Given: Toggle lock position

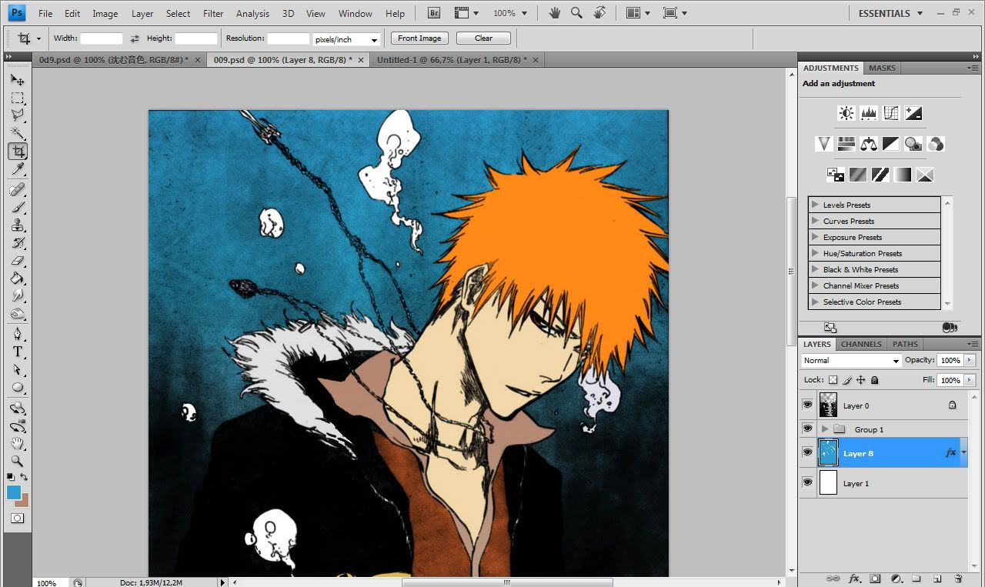Looking at the screenshot, I should [x=861, y=380].
